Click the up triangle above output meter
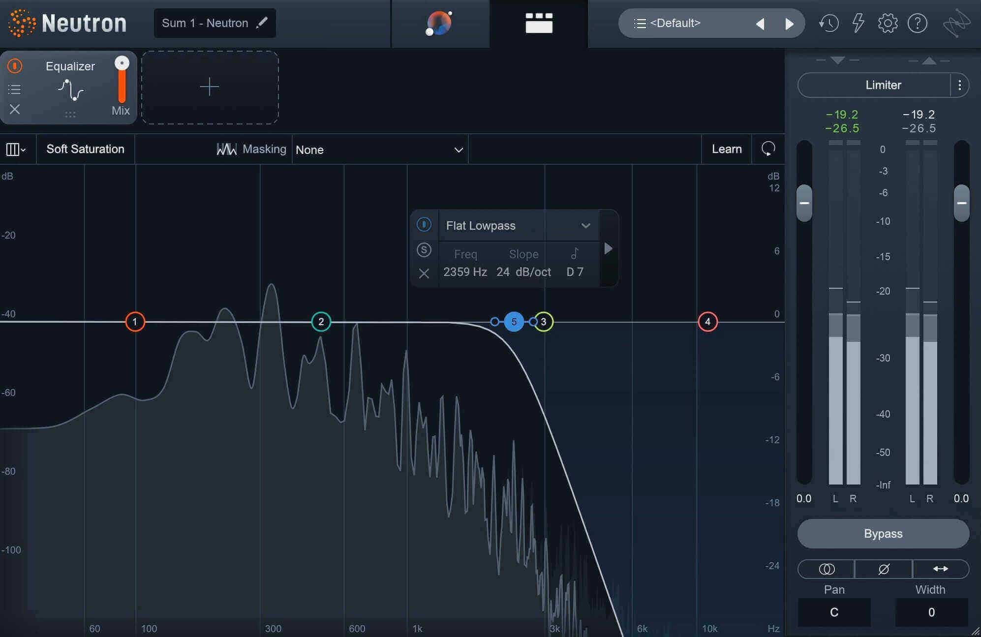Image resolution: width=981 pixels, height=637 pixels. coord(929,61)
